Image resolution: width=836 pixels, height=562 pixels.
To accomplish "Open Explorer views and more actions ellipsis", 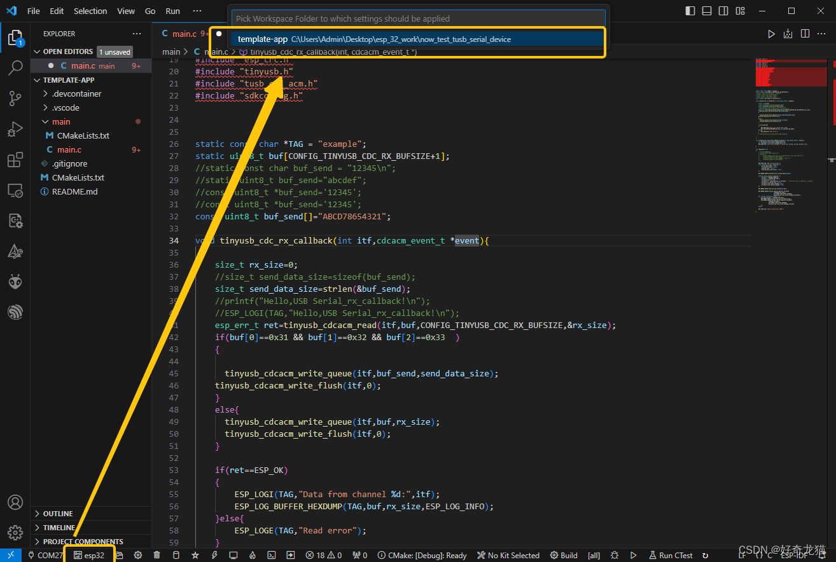I will pos(137,34).
